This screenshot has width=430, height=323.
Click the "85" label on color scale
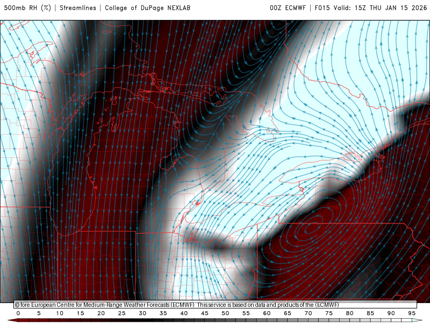click(370, 313)
